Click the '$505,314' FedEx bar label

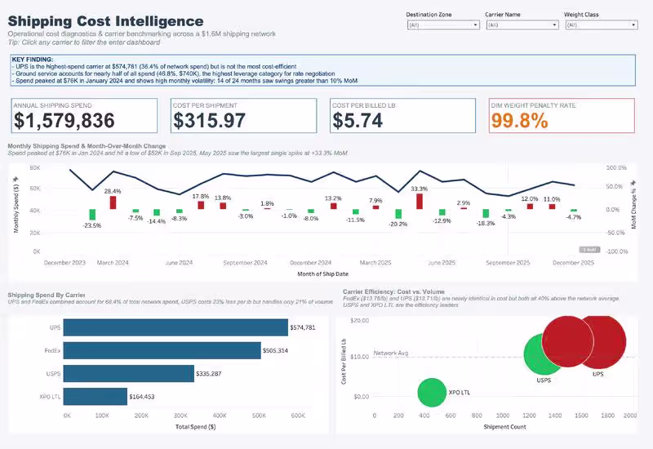(x=275, y=351)
